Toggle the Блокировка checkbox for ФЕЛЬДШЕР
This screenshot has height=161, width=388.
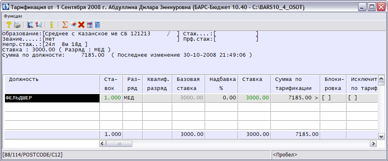(x=326, y=98)
